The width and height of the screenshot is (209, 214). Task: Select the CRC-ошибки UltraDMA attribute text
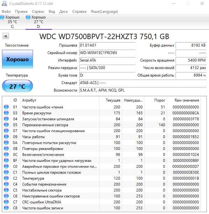click(x=42, y=202)
